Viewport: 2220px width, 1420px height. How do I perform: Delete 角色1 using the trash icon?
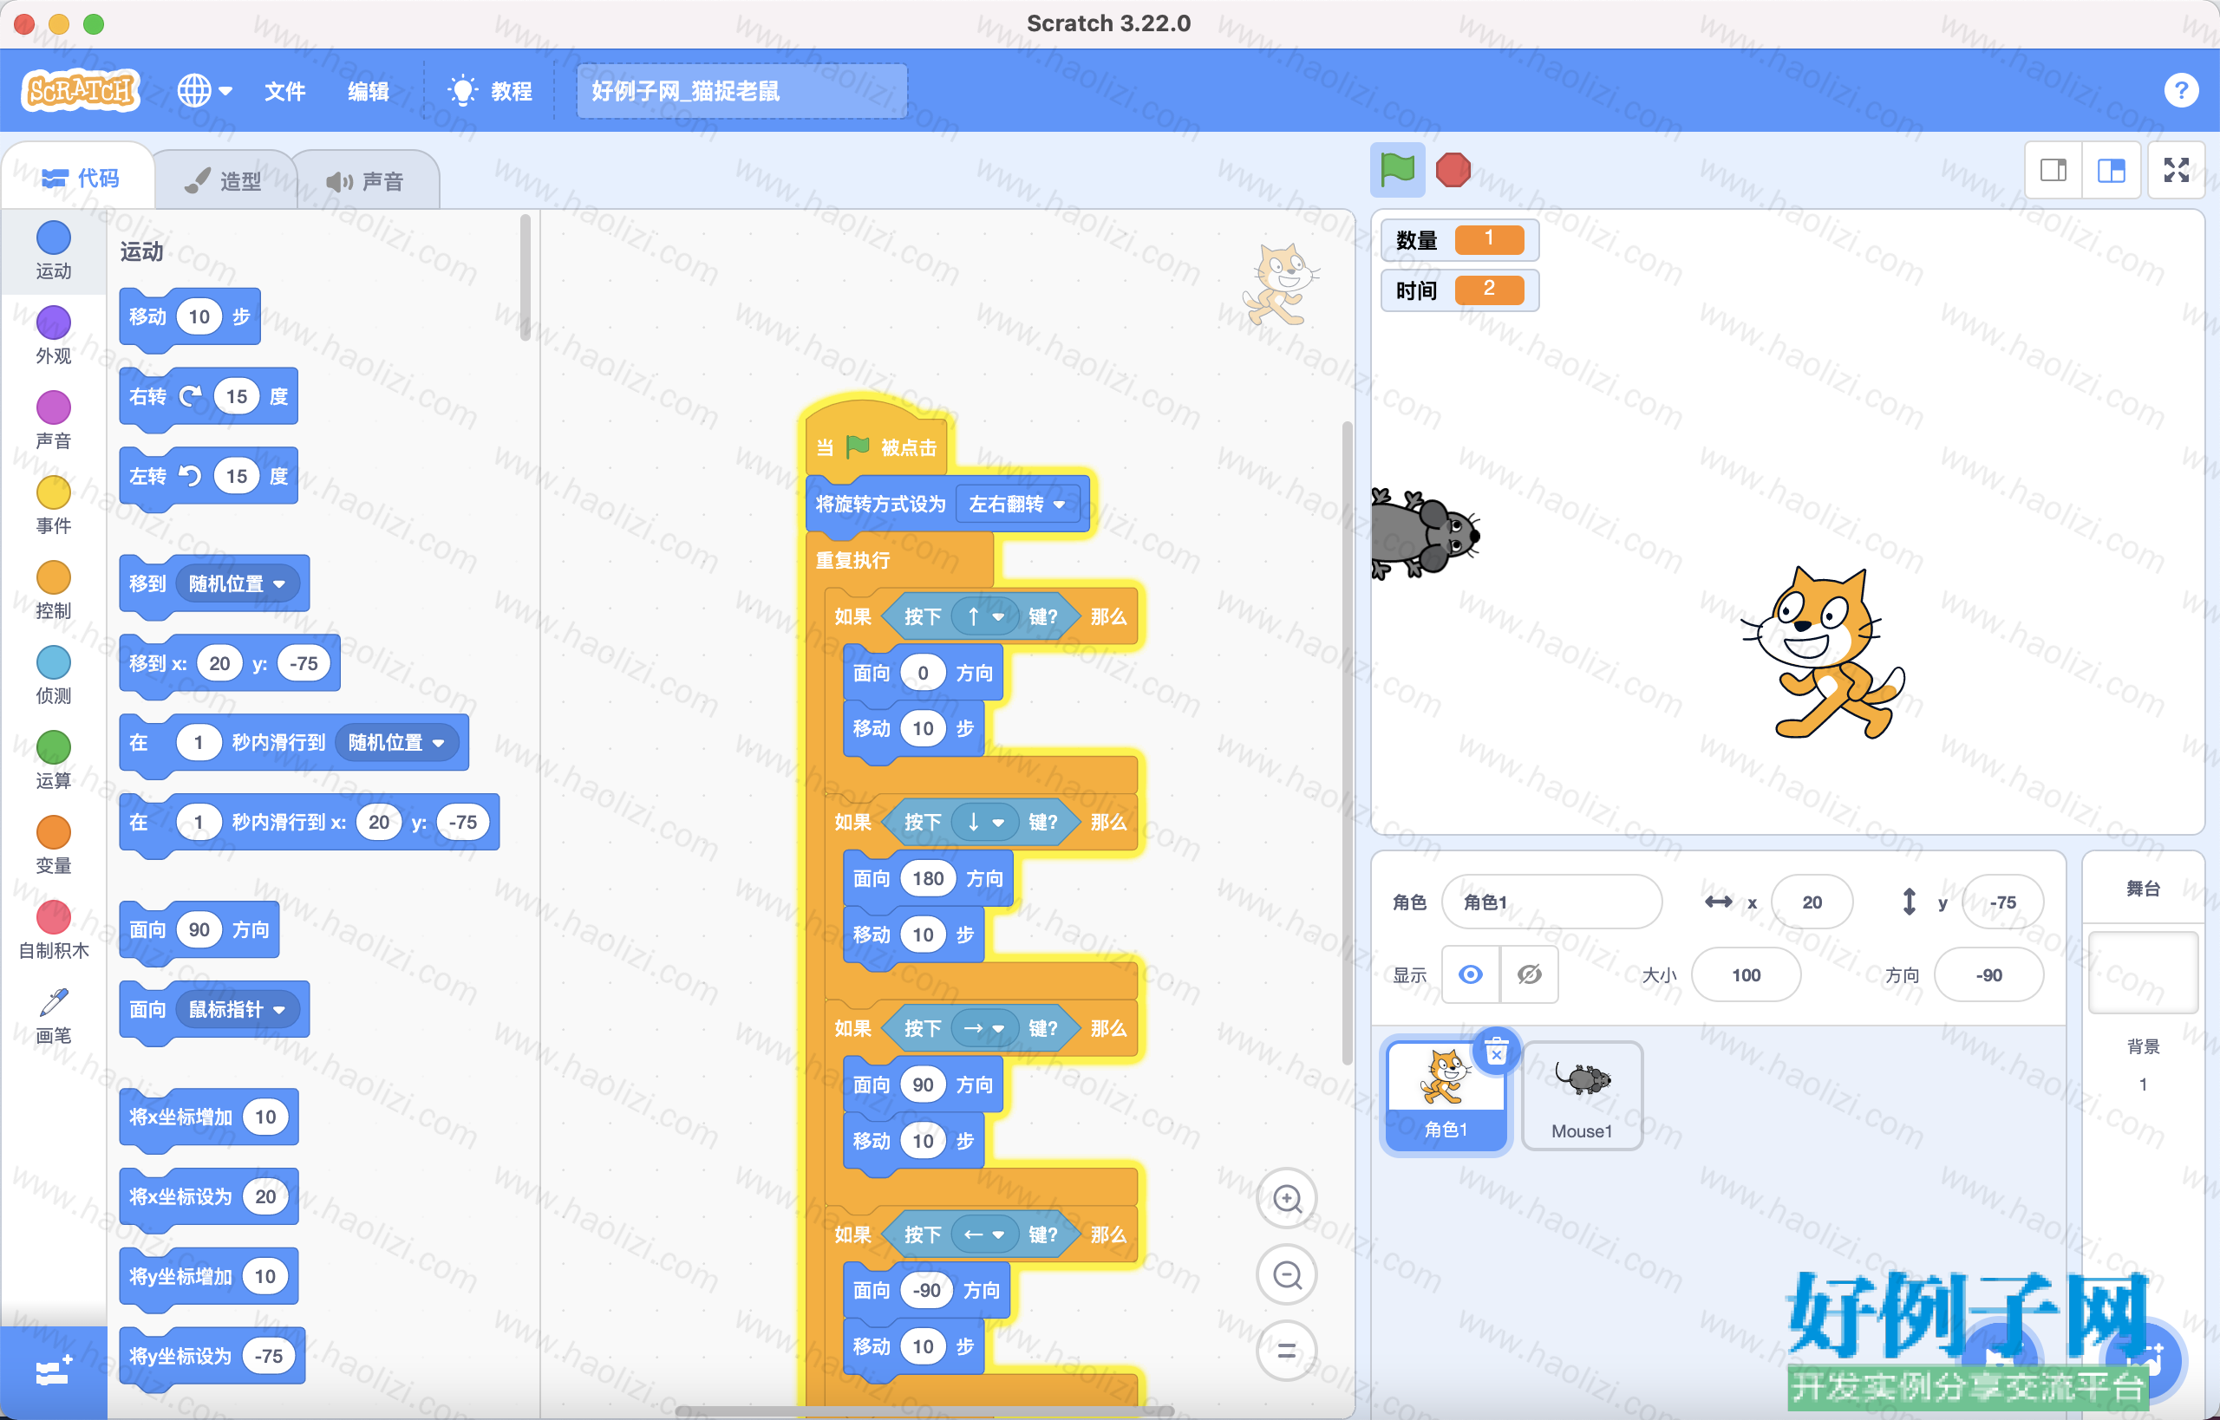tap(1497, 1052)
